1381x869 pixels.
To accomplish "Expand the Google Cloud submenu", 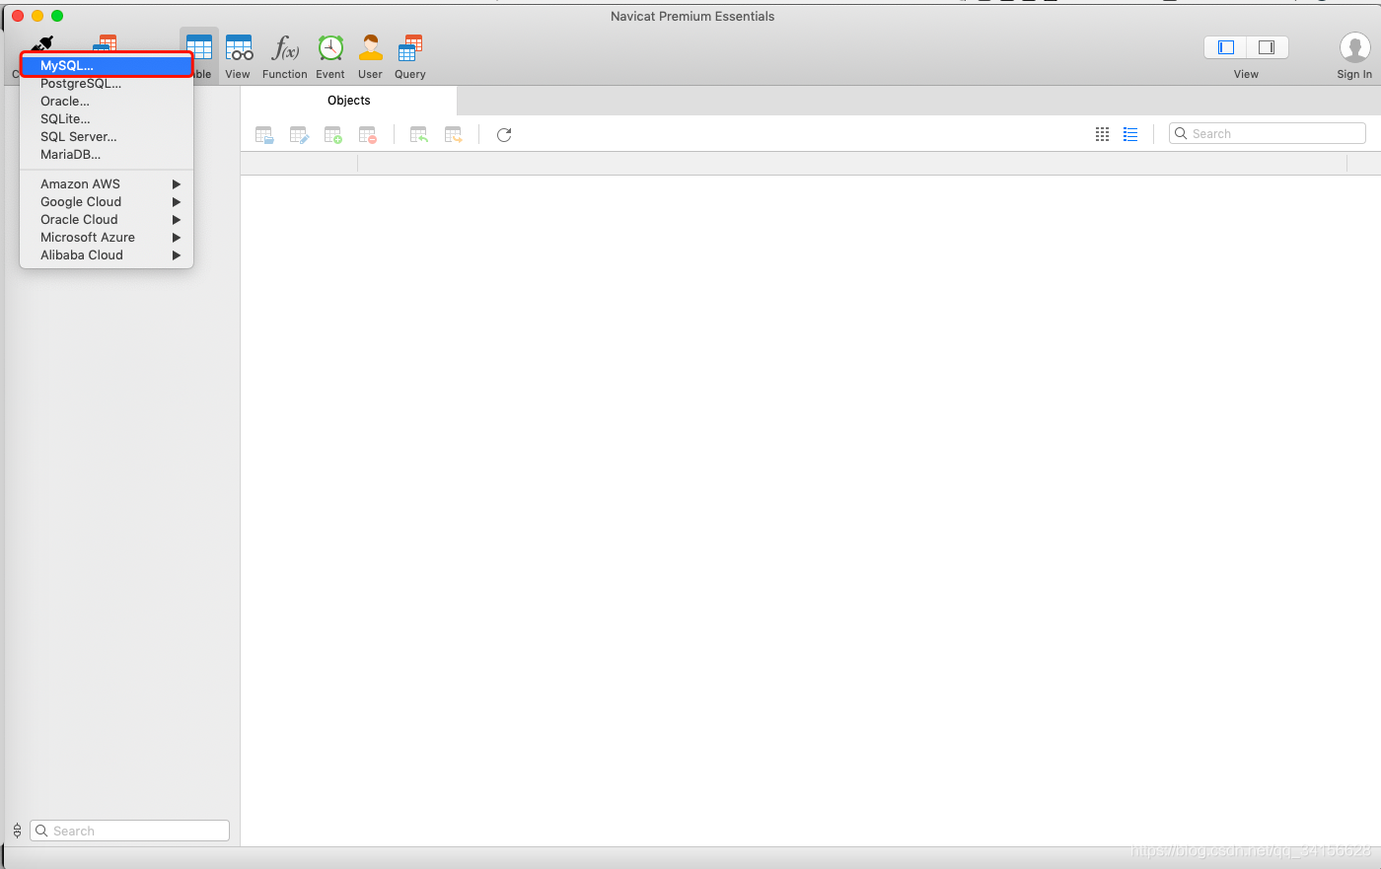I will click(x=107, y=202).
